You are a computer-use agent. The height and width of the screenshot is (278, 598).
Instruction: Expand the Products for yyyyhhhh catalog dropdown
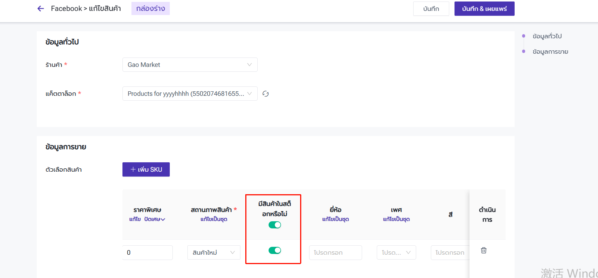tap(190, 94)
